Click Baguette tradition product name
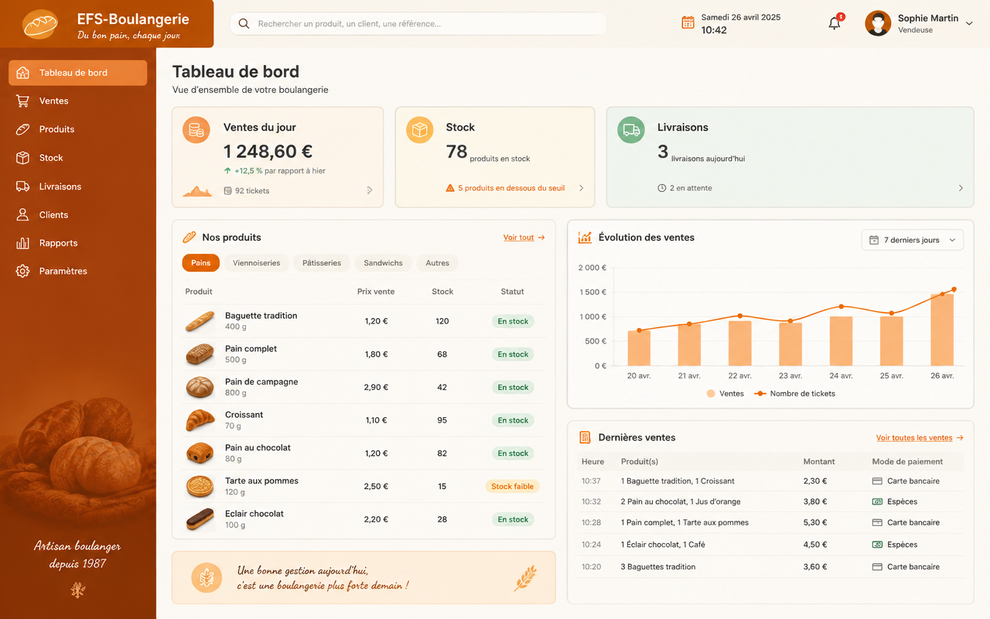Screen dimensions: 990x619 tap(261, 316)
